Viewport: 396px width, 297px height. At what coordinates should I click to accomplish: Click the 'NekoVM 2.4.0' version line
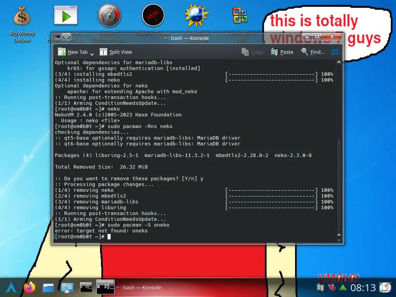coord(118,114)
